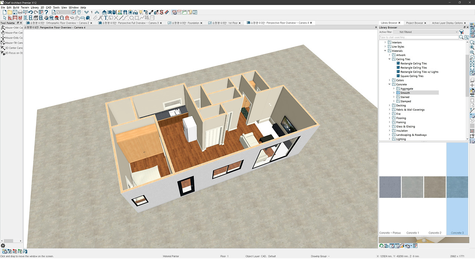This screenshot has width=475, height=259.
Task: Select the Flooring library folder
Action: [x=401, y=118]
